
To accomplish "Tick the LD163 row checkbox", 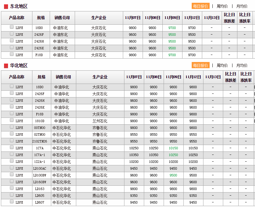I will pyautogui.click(x=11, y=188).
